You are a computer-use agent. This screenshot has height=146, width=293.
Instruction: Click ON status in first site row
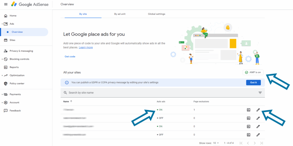(160, 110)
